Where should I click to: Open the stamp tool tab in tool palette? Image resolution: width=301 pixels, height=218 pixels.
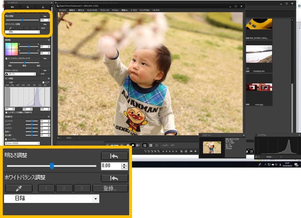(43, 7)
